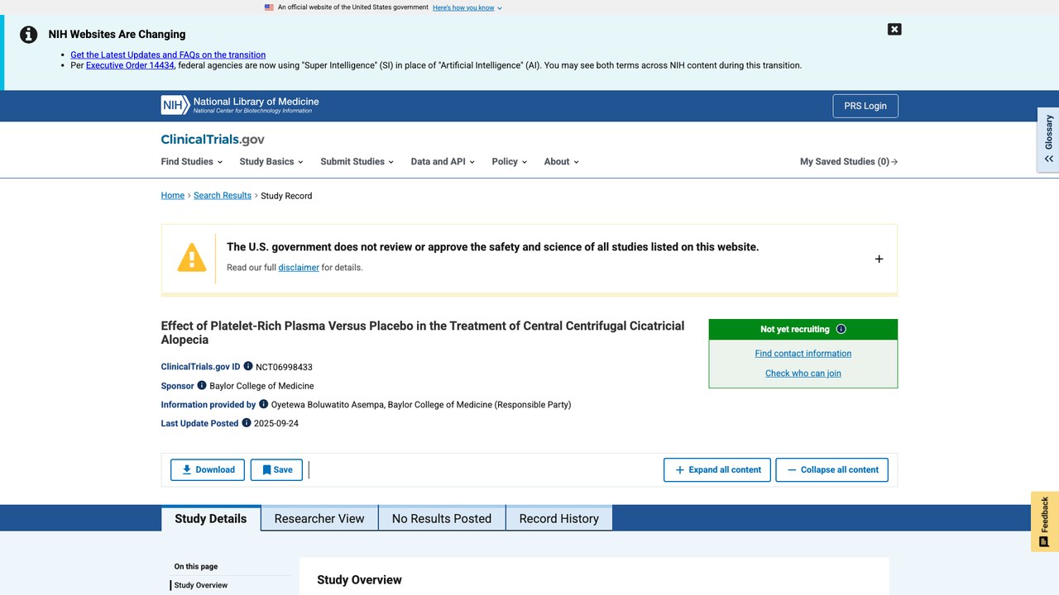Expand the Here's how you know disclosure
1059x595 pixels.
coord(467,7)
